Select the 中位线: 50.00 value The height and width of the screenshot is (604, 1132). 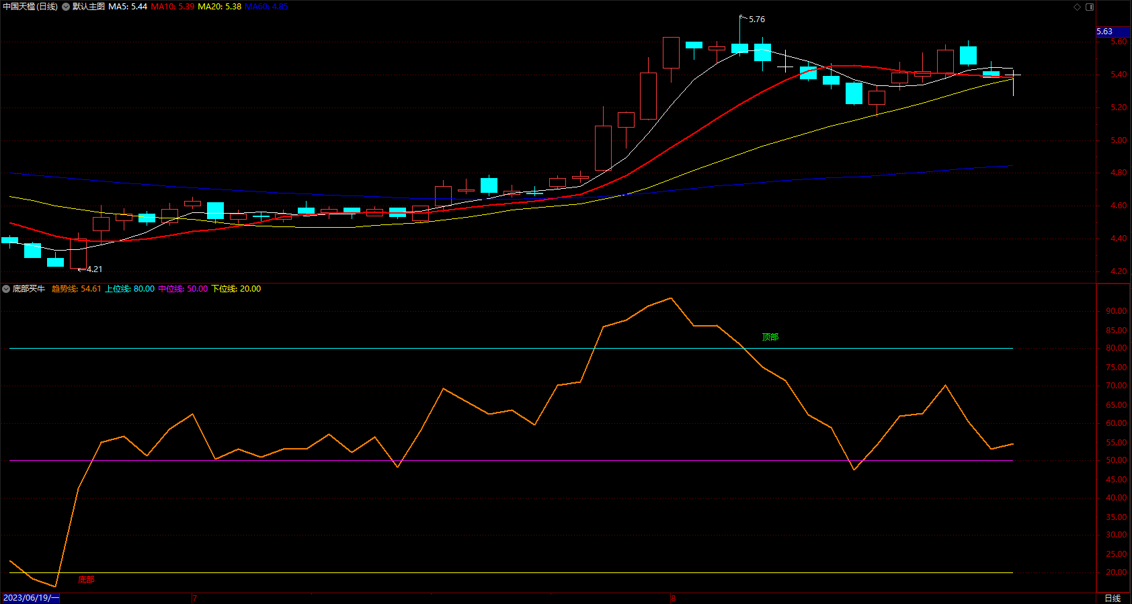click(183, 289)
